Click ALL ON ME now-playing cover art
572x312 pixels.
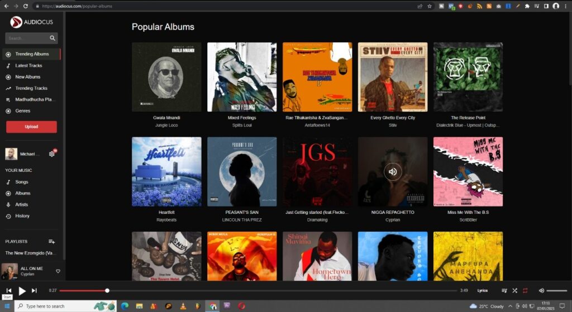pos(9,272)
